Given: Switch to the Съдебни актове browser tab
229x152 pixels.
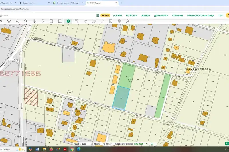Looking at the screenshot, I should (34, 3).
